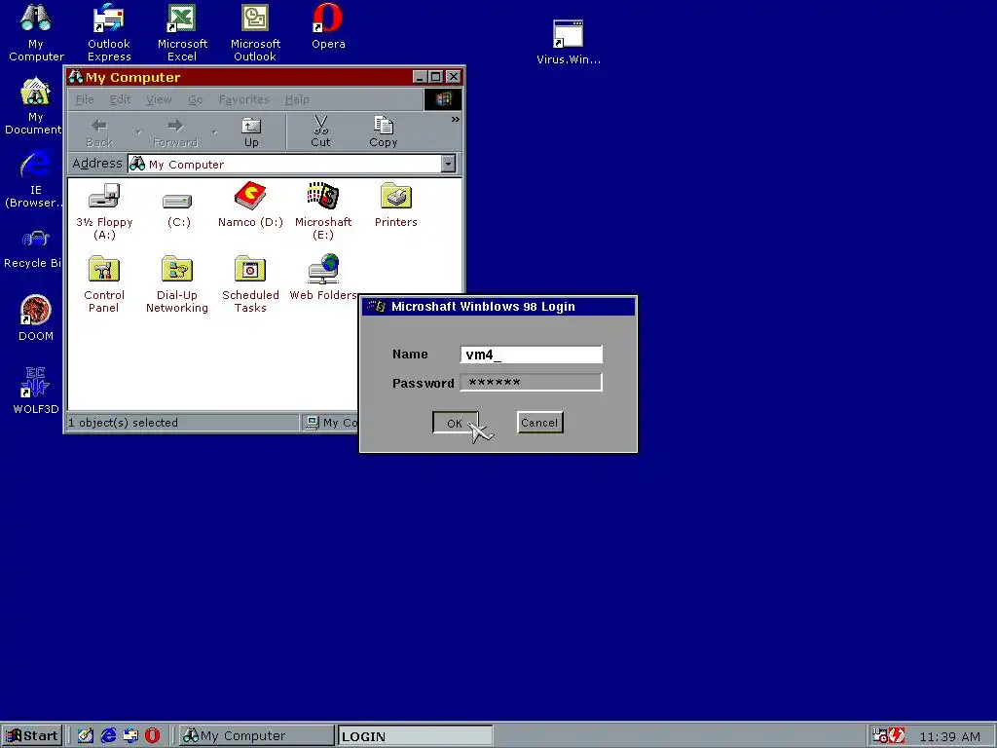Click the Start button
The height and width of the screenshot is (748, 997).
pos(32,736)
